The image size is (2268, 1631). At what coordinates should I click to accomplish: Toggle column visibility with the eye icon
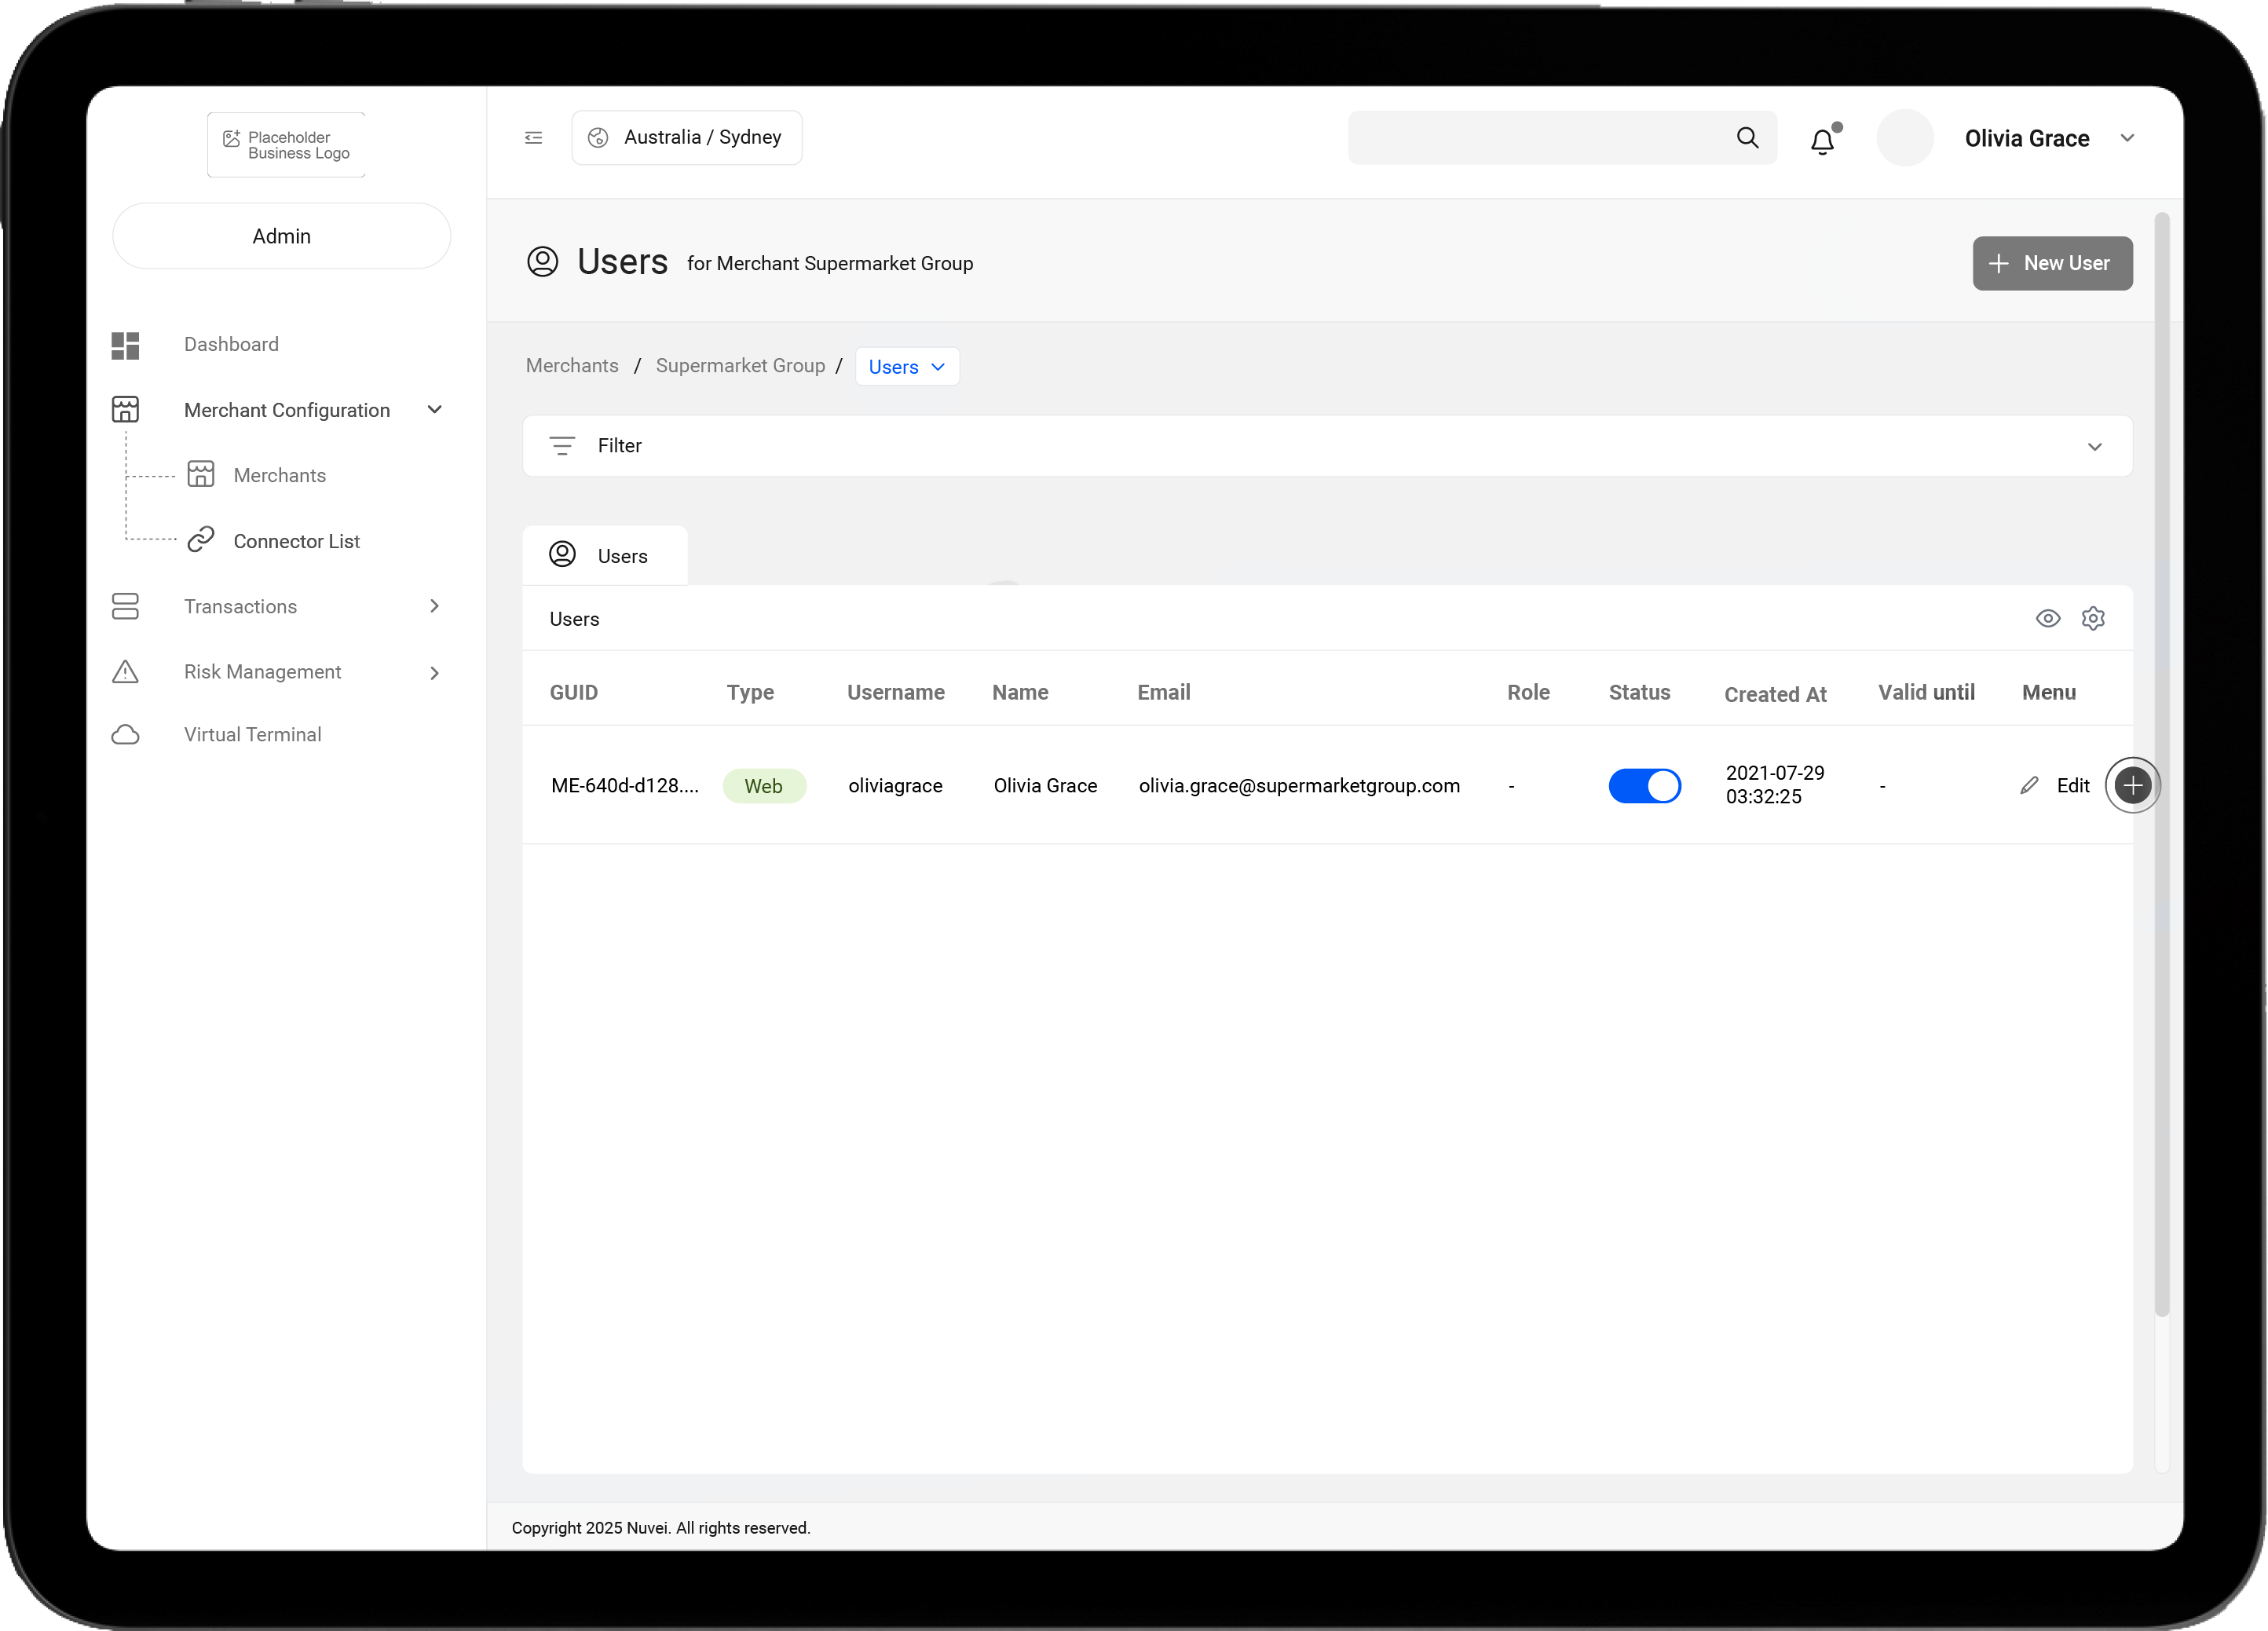coord(2048,618)
